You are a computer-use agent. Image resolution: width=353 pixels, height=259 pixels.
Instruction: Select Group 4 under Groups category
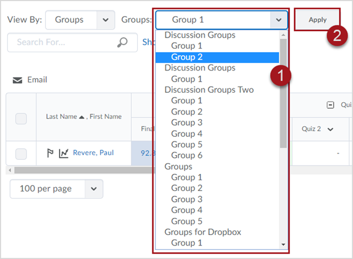click(x=187, y=210)
